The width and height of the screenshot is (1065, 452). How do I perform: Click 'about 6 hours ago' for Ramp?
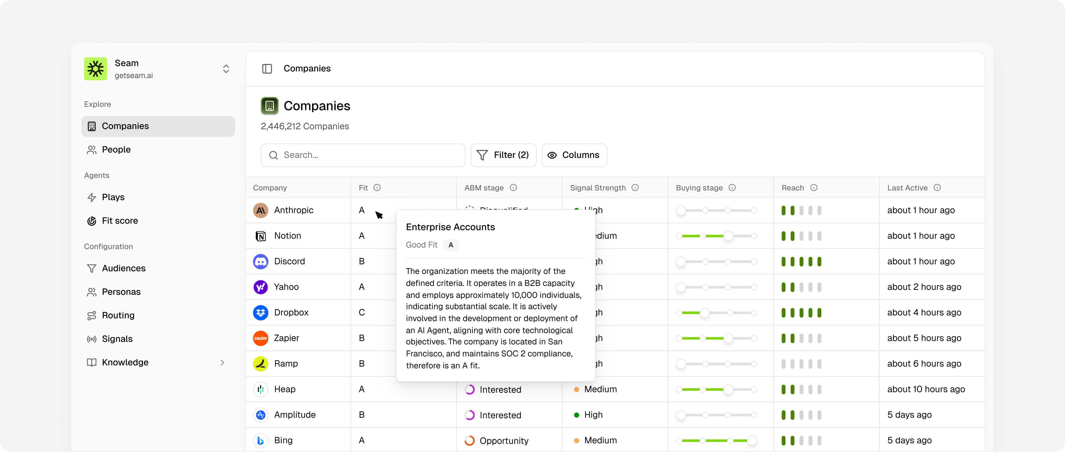tap(924, 364)
